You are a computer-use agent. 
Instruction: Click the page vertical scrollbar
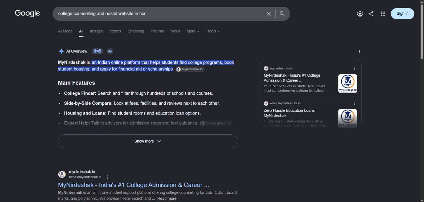pos(422,31)
